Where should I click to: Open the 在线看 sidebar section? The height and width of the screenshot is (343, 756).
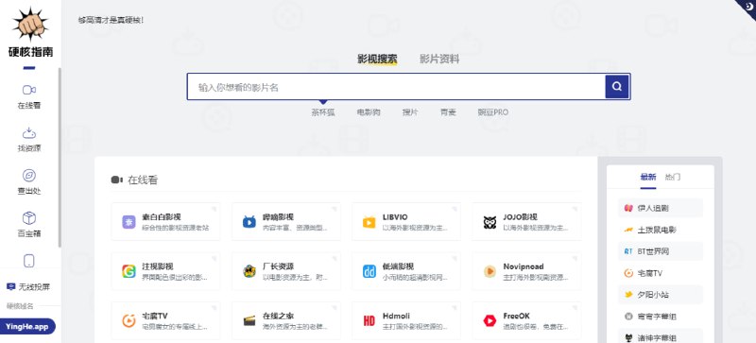pos(29,96)
